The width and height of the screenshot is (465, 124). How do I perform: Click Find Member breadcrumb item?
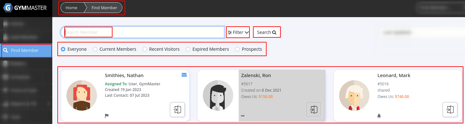tap(104, 8)
